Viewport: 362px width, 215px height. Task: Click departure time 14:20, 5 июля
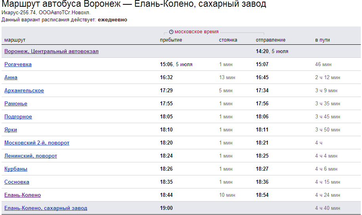pyautogui.click(x=272, y=51)
